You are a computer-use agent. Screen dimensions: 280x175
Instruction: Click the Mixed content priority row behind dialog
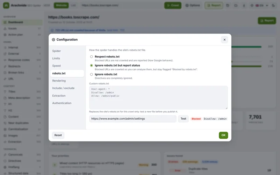pyautogui.click(x=105, y=165)
